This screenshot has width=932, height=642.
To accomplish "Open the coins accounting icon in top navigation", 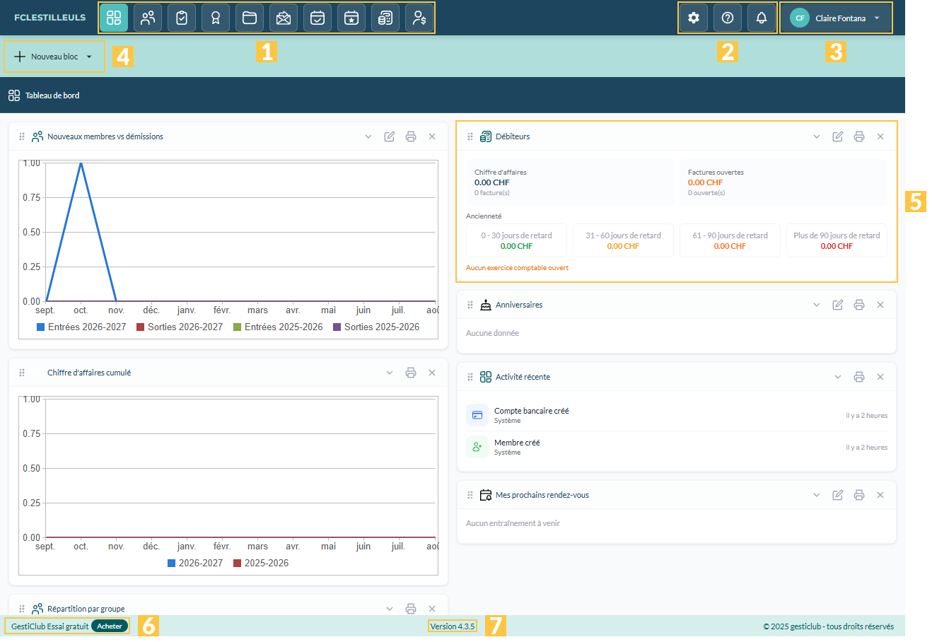I will coord(385,18).
